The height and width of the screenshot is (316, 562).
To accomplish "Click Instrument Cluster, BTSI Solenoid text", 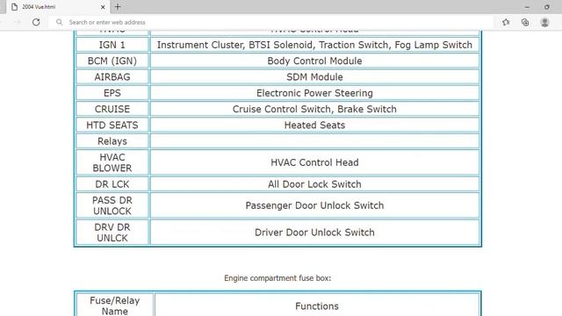I will (314, 45).
